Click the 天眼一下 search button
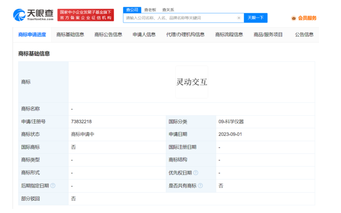The height and width of the screenshot is (213, 341). click(x=256, y=18)
